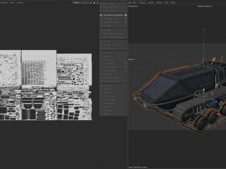
Task: Open the Options menu in viewport
Action: click(x=159, y=3)
